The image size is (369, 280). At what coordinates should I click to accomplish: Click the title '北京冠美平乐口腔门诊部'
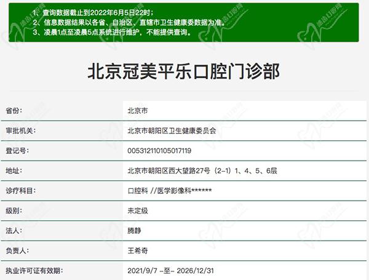(183, 71)
